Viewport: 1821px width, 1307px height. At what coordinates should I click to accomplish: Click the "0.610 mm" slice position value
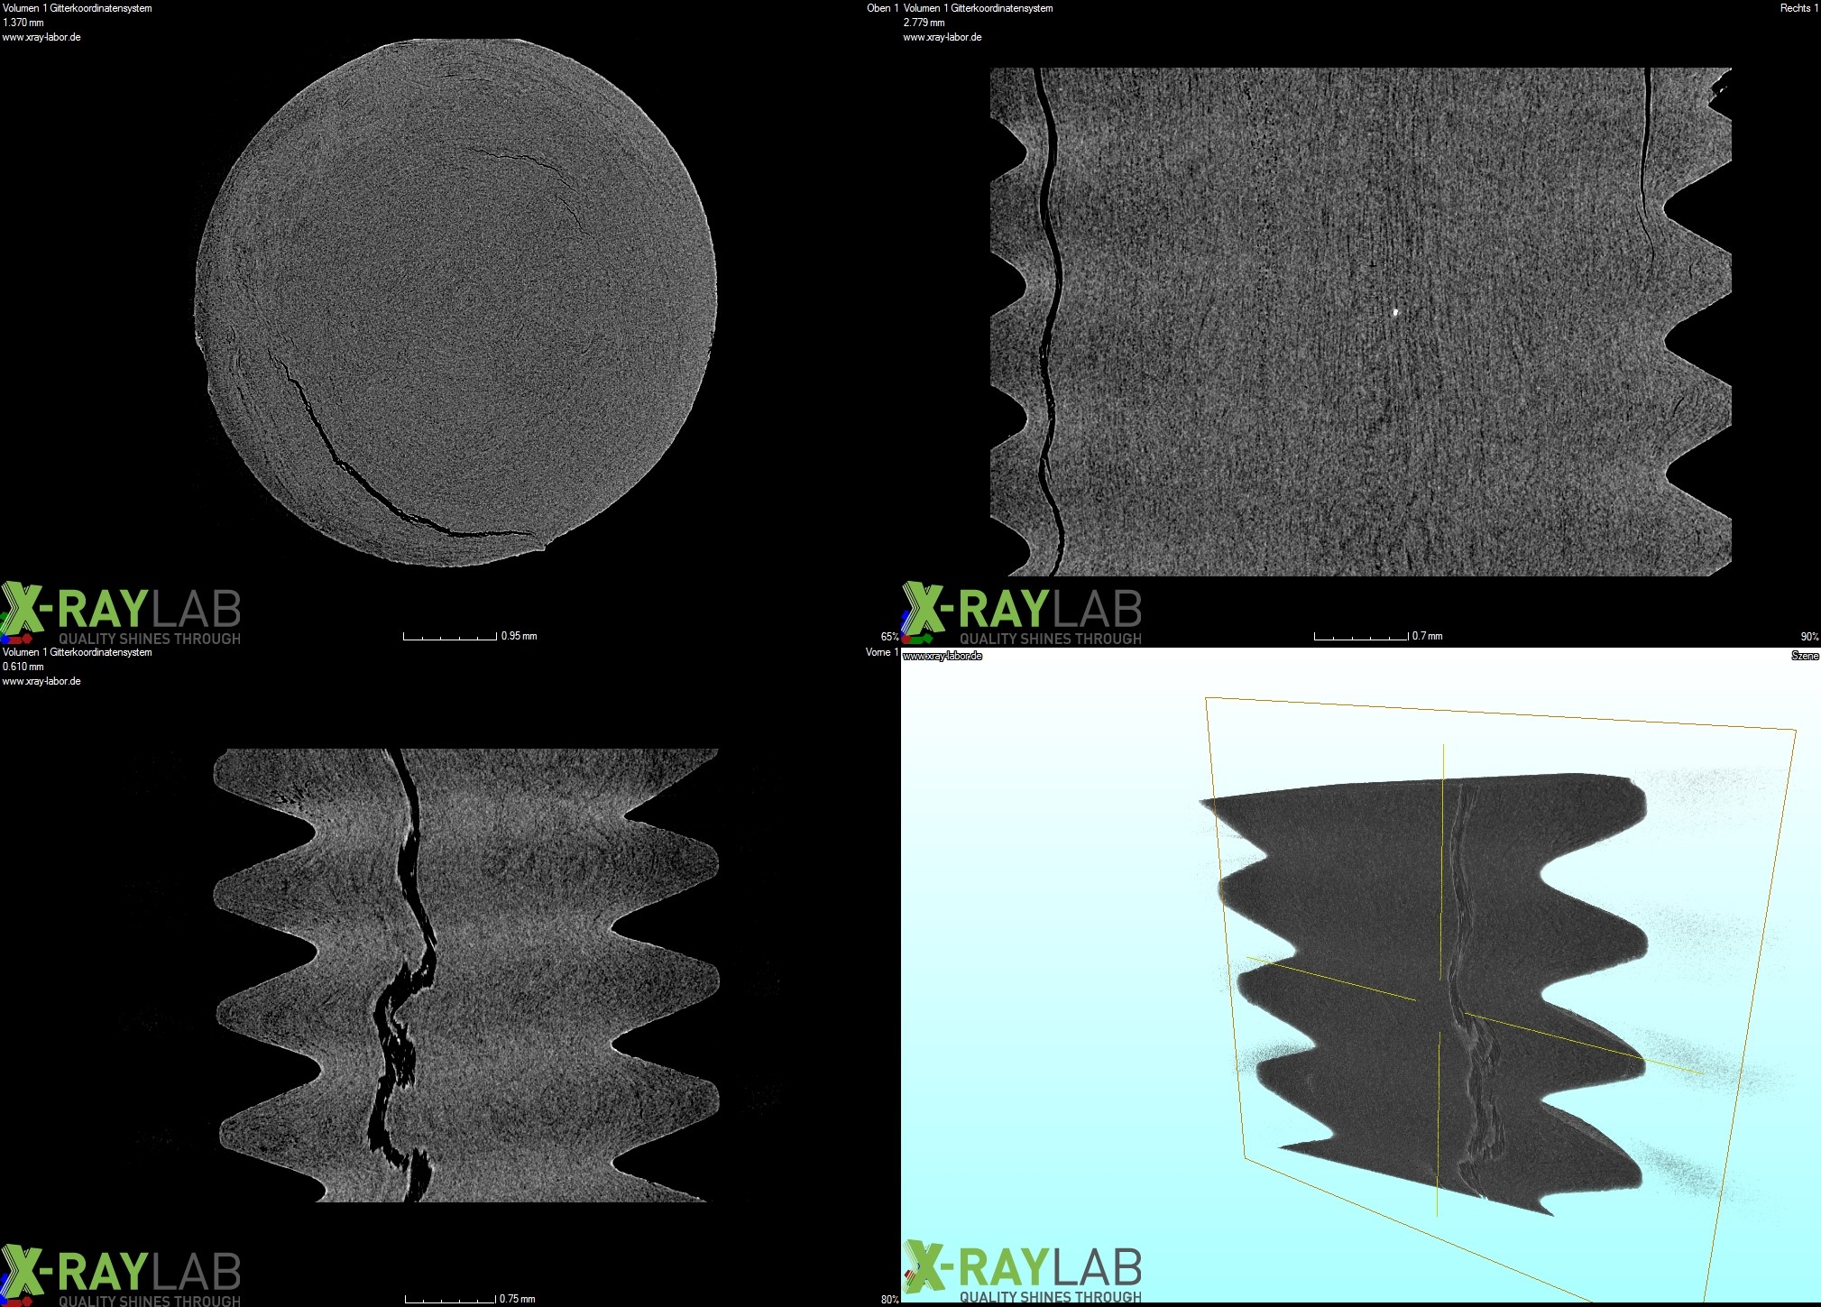23,667
